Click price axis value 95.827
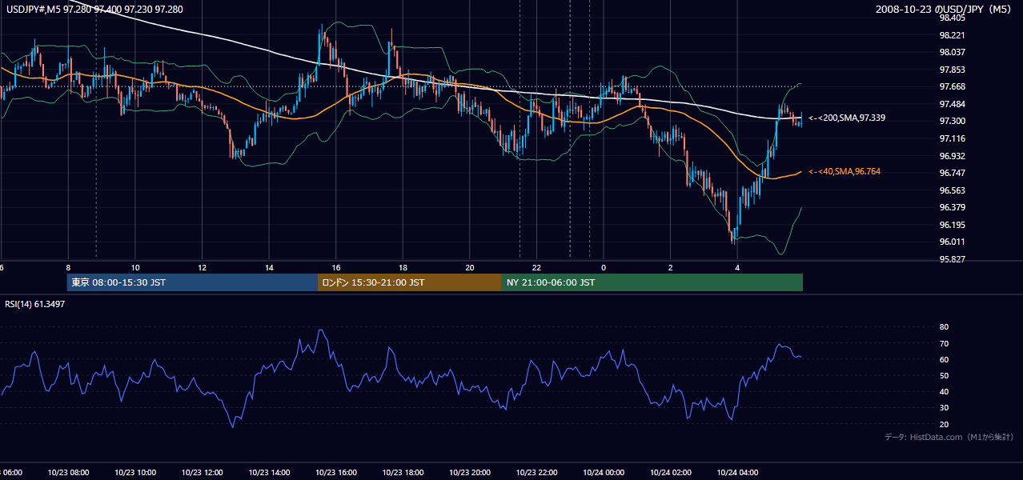 point(952,259)
